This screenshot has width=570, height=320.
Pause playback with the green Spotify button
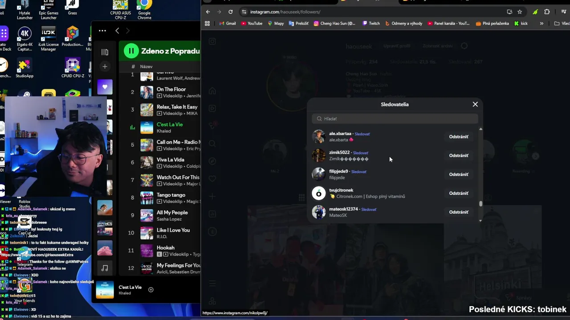pyautogui.click(x=131, y=51)
